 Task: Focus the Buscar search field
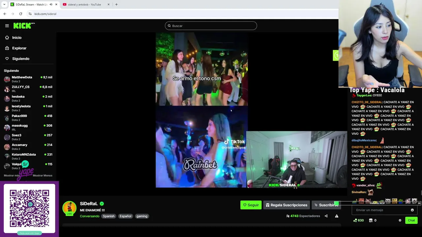(211, 26)
